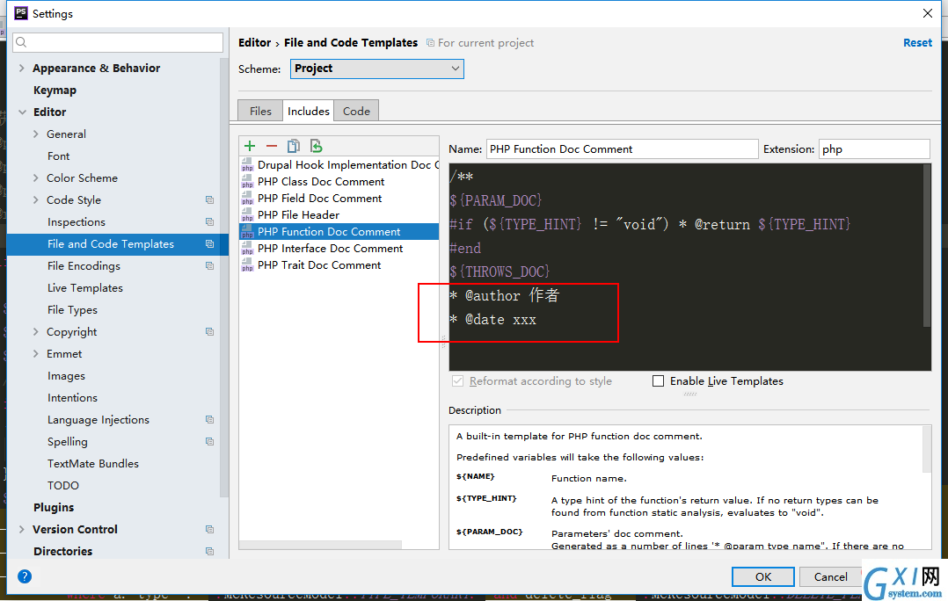Click the Copy Template icon
This screenshot has height=601, width=948.
293,146
